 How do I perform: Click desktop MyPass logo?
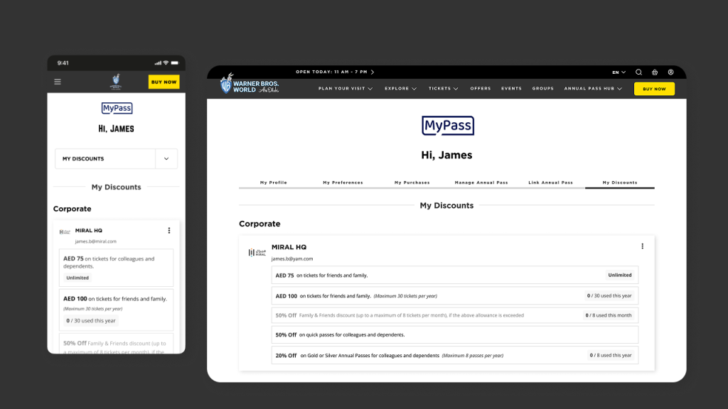click(x=448, y=126)
